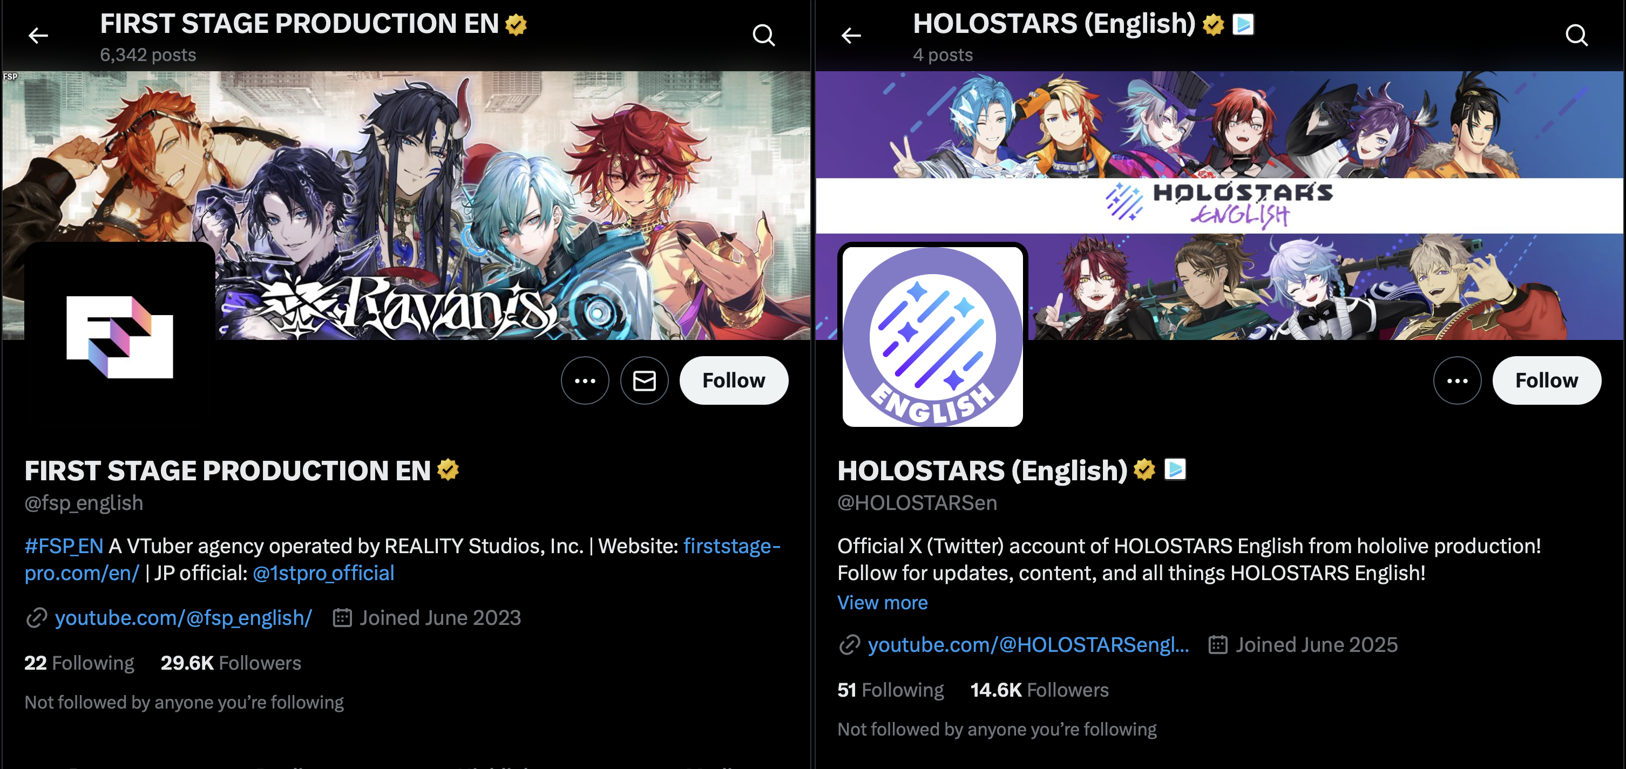This screenshot has width=1626, height=769.
Task: Follow FIRST STAGE PRODUCTION EN
Action: point(734,380)
